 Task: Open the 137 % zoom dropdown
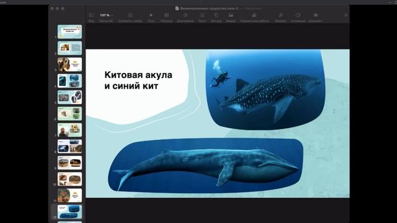pyautogui.click(x=106, y=15)
